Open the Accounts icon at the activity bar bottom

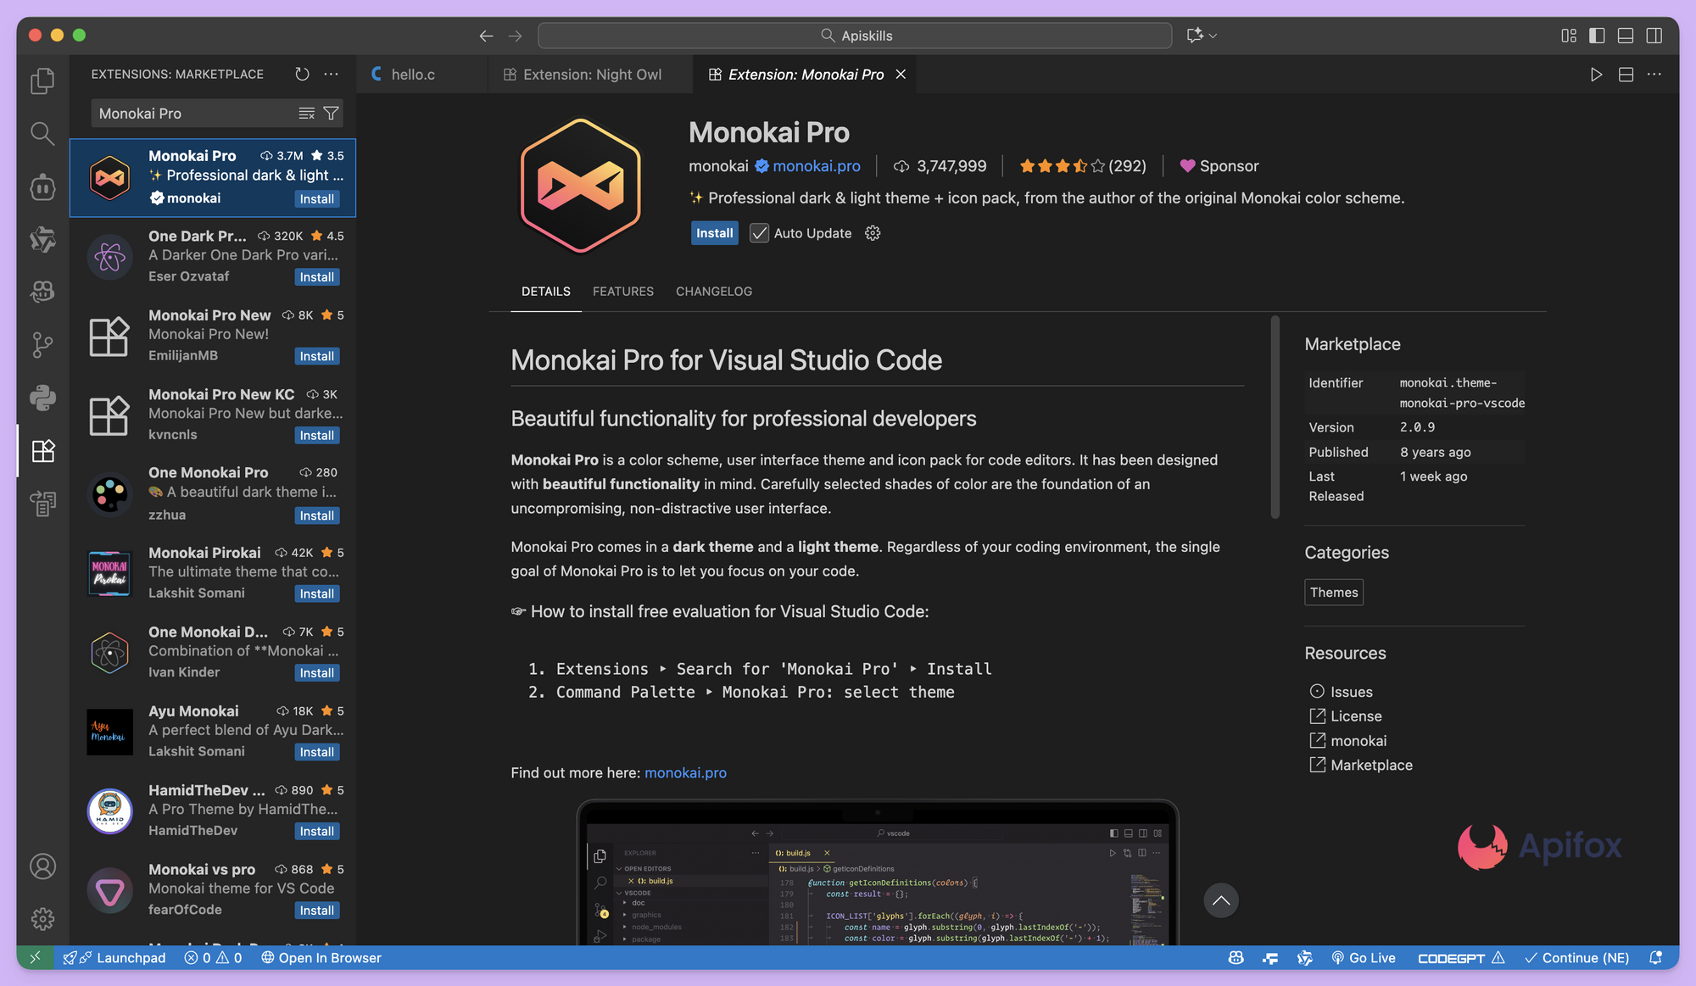coord(42,866)
